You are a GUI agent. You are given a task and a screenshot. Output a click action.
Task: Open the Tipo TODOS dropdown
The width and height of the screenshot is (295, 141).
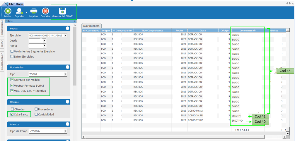[x=65, y=74]
